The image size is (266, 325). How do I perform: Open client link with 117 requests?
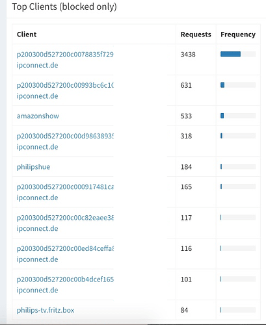[x=65, y=223]
